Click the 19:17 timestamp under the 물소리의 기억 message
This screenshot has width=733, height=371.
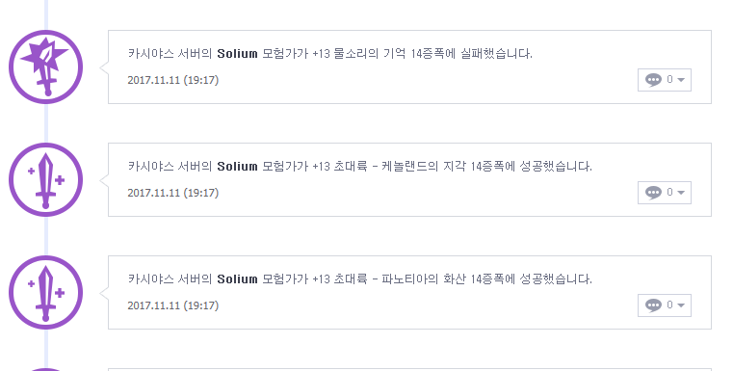point(201,80)
